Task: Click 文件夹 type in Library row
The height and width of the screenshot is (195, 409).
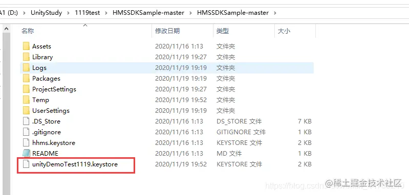Action: pos(226,57)
